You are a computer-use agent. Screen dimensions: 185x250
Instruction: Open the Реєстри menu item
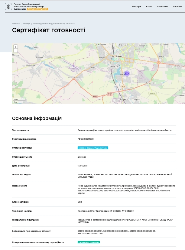136,7
